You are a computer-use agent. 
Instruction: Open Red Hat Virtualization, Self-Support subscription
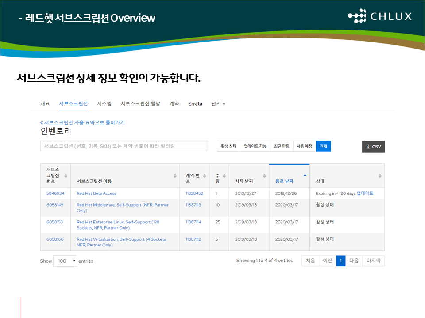point(122,242)
